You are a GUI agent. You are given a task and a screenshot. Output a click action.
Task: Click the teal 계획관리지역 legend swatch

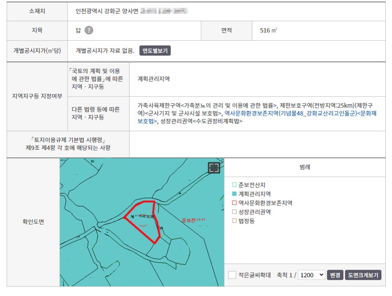click(234, 194)
